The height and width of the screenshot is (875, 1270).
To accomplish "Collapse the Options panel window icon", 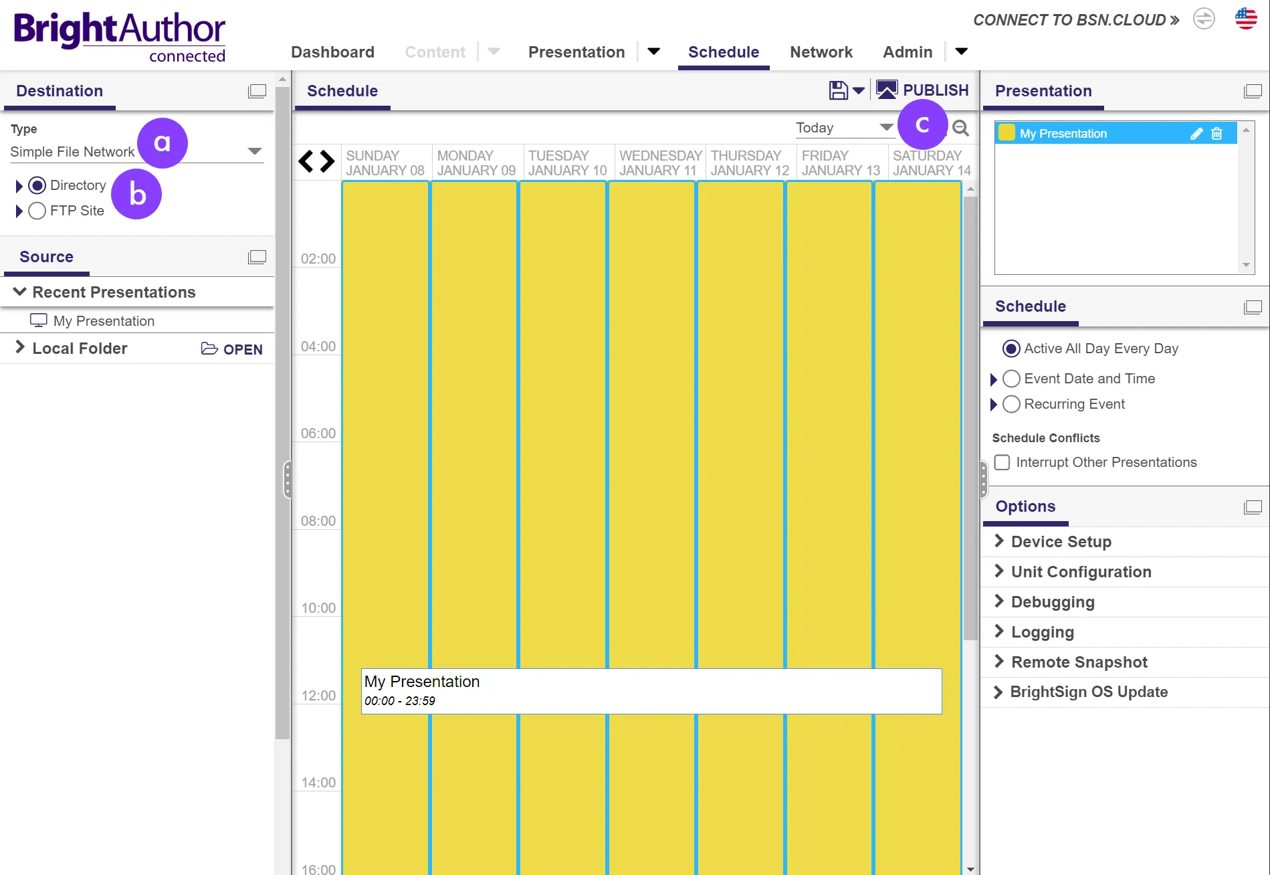I will pyautogui.click(x=1253, y=506).
